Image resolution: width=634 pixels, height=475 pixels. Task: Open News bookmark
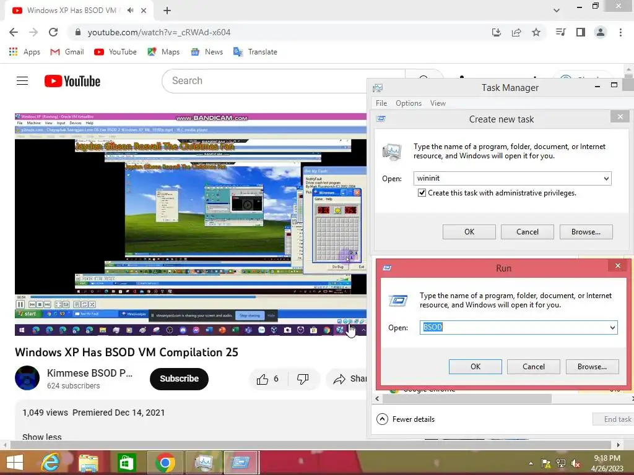click(207, 52)
